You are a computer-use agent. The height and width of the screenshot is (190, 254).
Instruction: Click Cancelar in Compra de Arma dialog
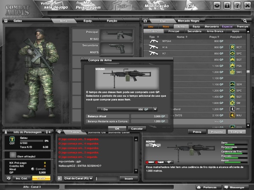click(137, 129)
